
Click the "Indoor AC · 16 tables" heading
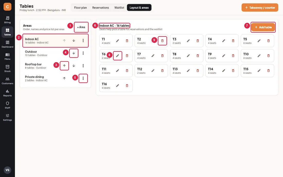click(114, 26)
